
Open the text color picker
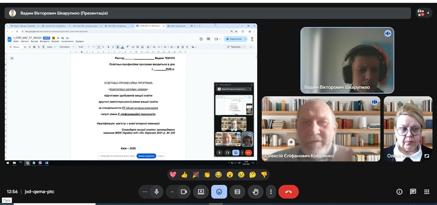122,47
